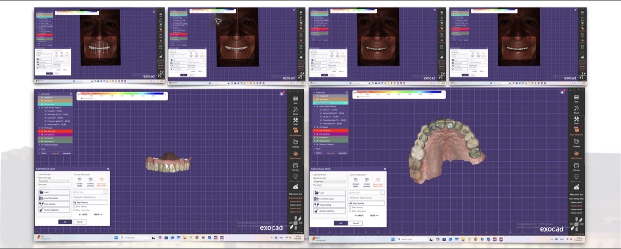Click color scale slider in lower-right window
Viewport: 621px width, 249px height.
click(x=358, y=97)
